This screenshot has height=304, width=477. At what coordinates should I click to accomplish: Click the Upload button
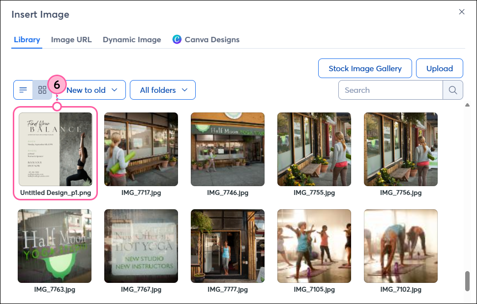point(439,68)
